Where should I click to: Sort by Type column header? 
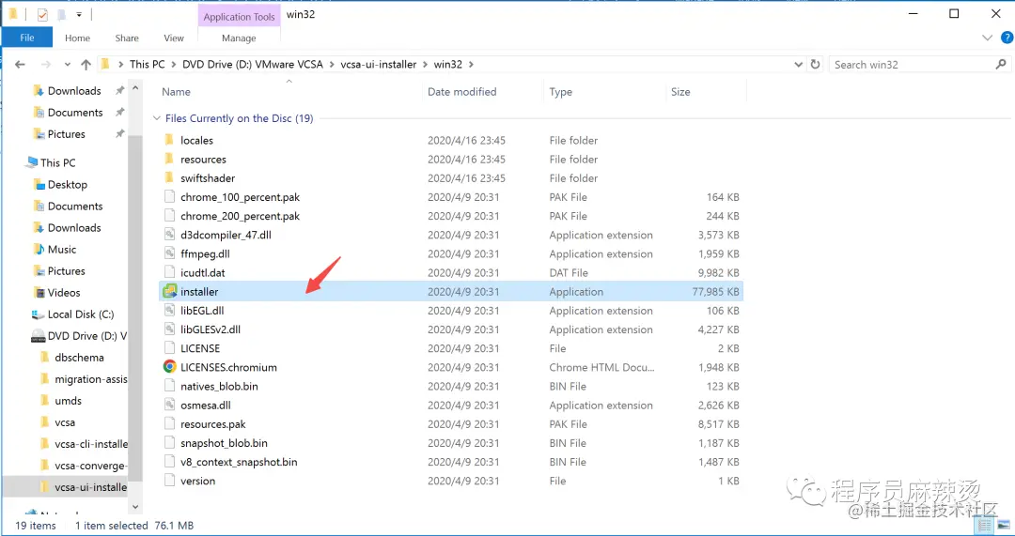(560, 92)
